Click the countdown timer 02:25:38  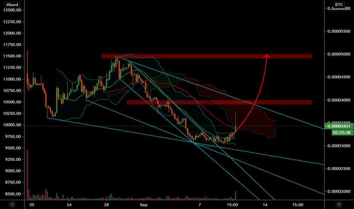coord(342,132)
